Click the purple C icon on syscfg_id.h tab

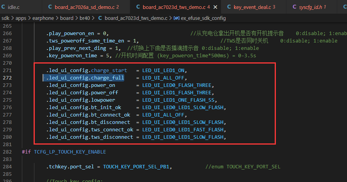(x=294, y=7)
